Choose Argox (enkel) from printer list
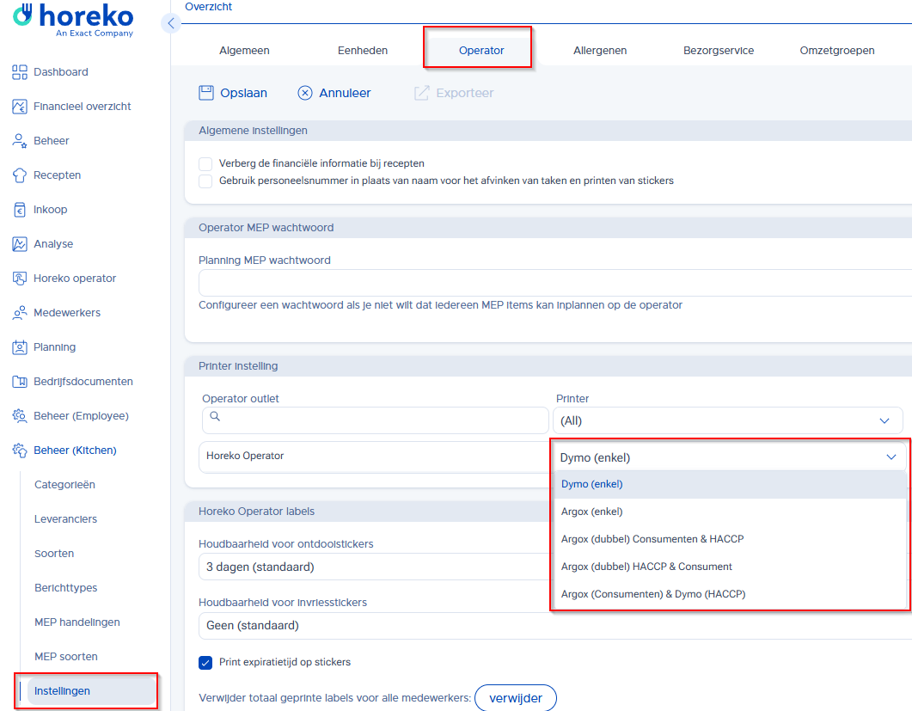 [x=731, y=512]
